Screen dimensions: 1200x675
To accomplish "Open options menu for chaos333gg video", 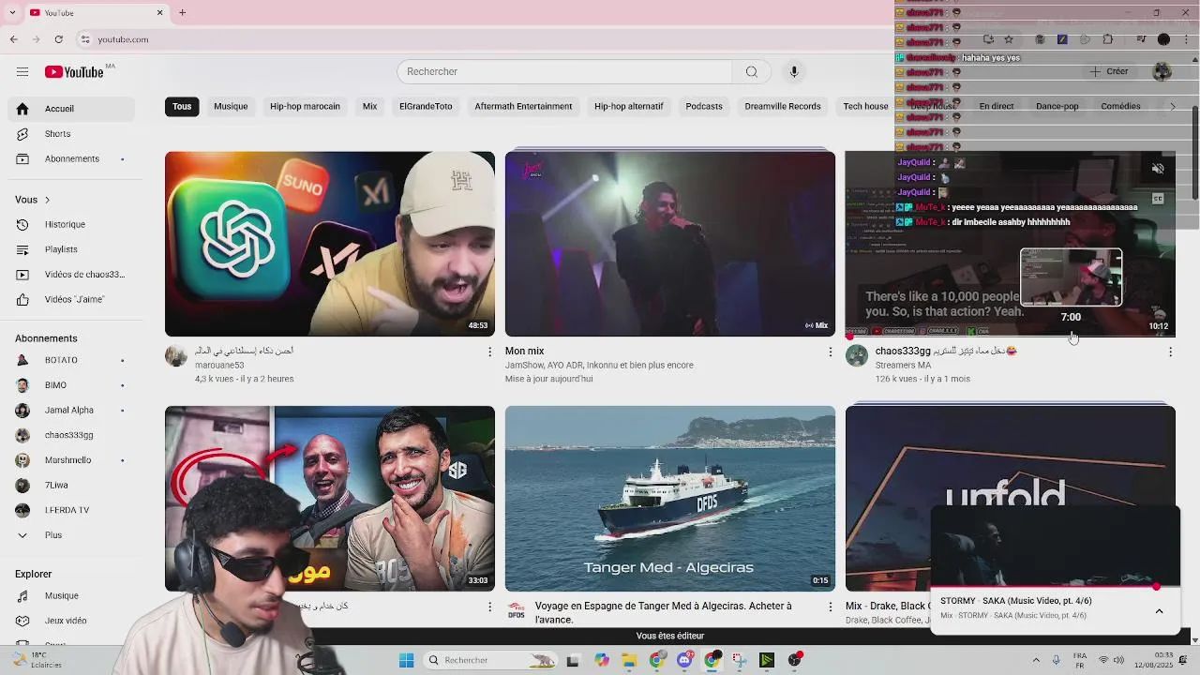I will click(x=1170, y=352).
